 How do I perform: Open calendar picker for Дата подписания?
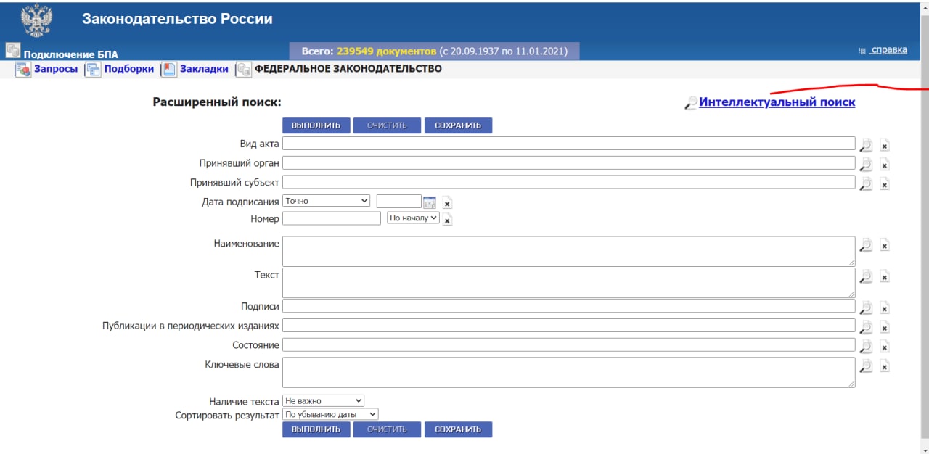(x=429, y=202)
